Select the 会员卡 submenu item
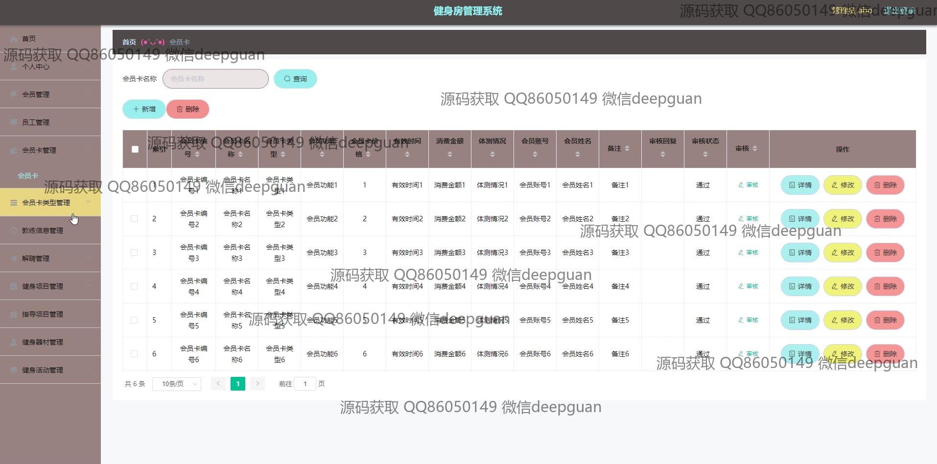The image size is (937, 464). coord(28,176)
